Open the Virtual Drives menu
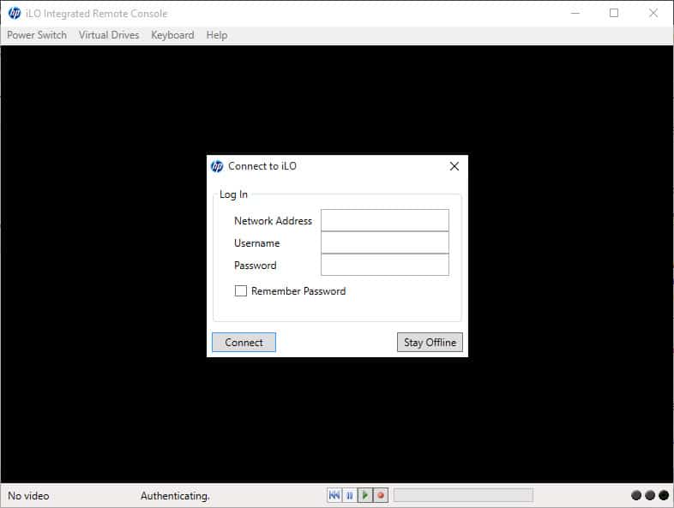Viewport: 674px width, 508px height. [109, 35]
